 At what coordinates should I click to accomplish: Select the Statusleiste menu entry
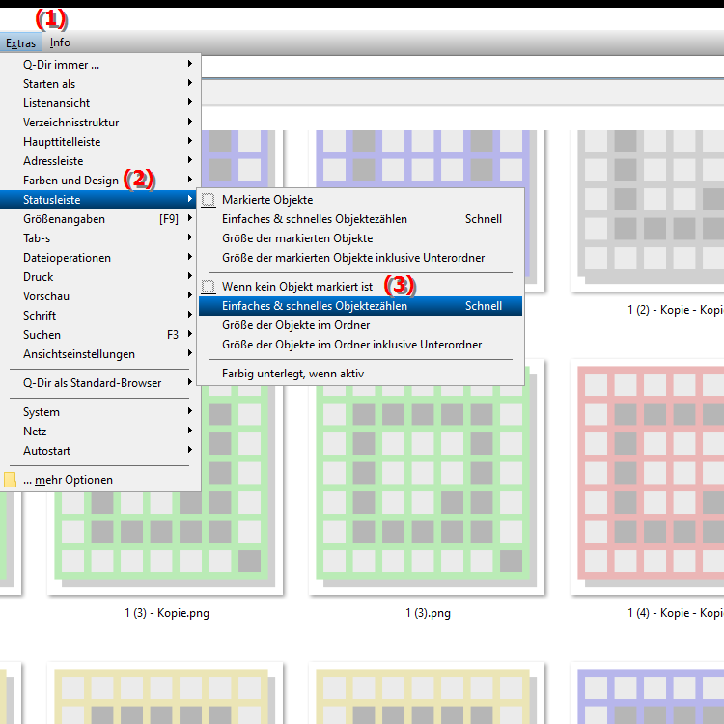[x=100, y=200]
